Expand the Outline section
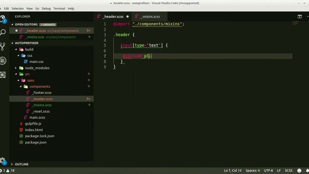Viewport: 309px width, 174px height. pyautogui.click(x=12, y=164)
